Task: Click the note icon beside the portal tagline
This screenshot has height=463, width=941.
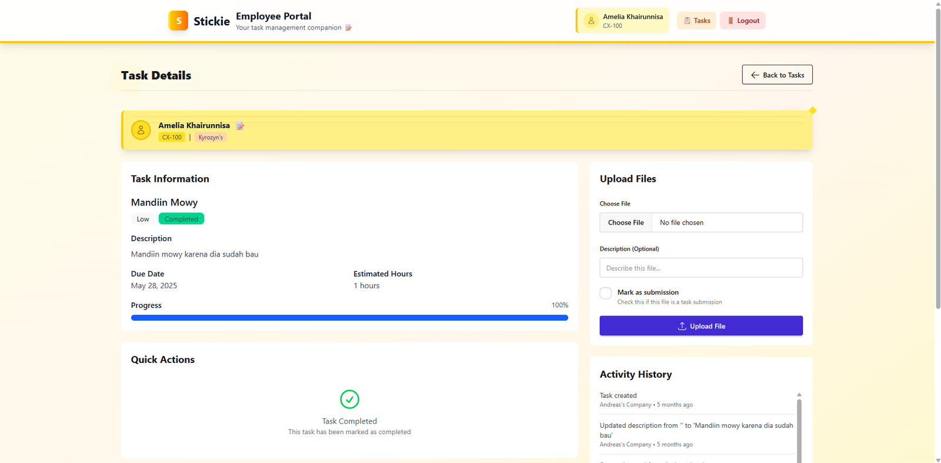Action: [348, 28]
